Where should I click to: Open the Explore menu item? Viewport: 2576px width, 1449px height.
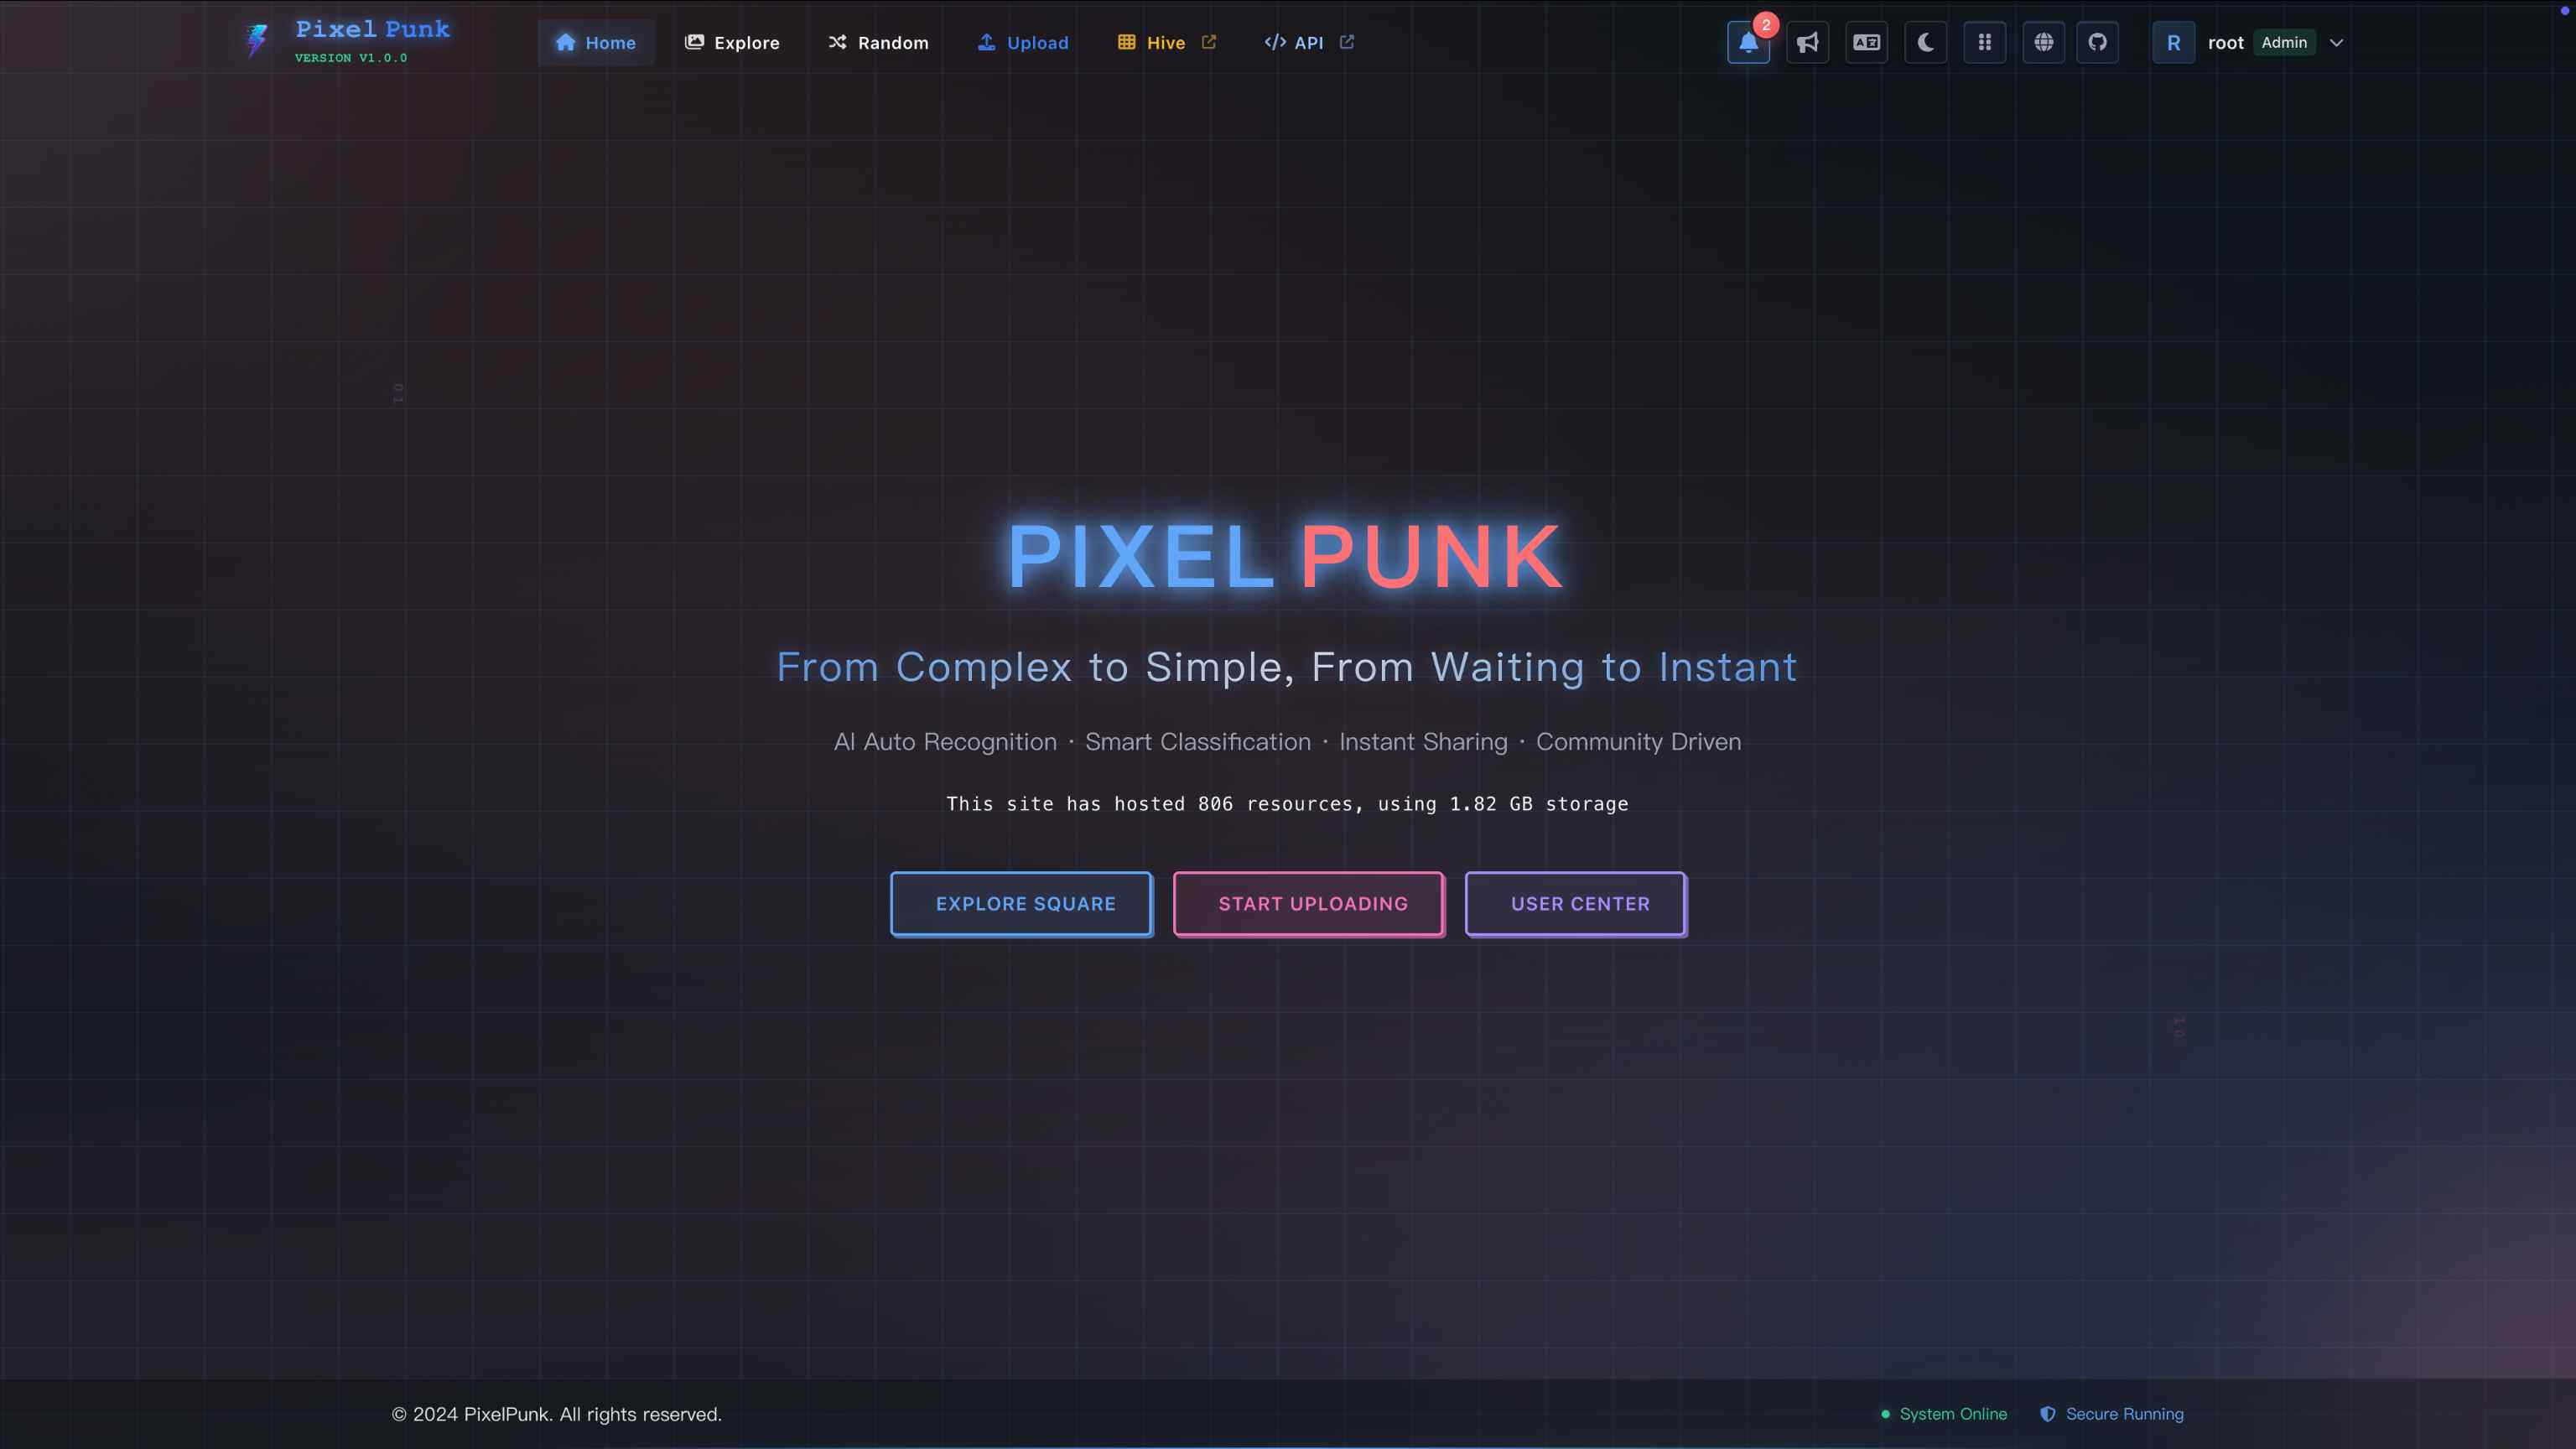732,43
